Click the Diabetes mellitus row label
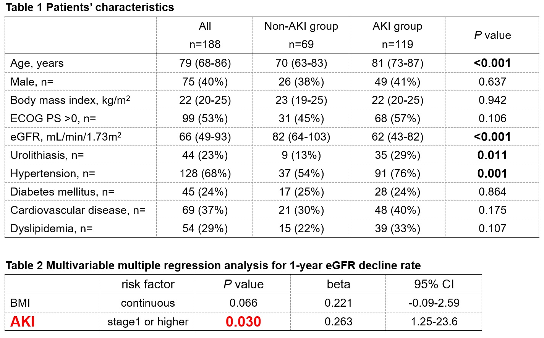This screenshot has width=544, height=338. (62, 192)
